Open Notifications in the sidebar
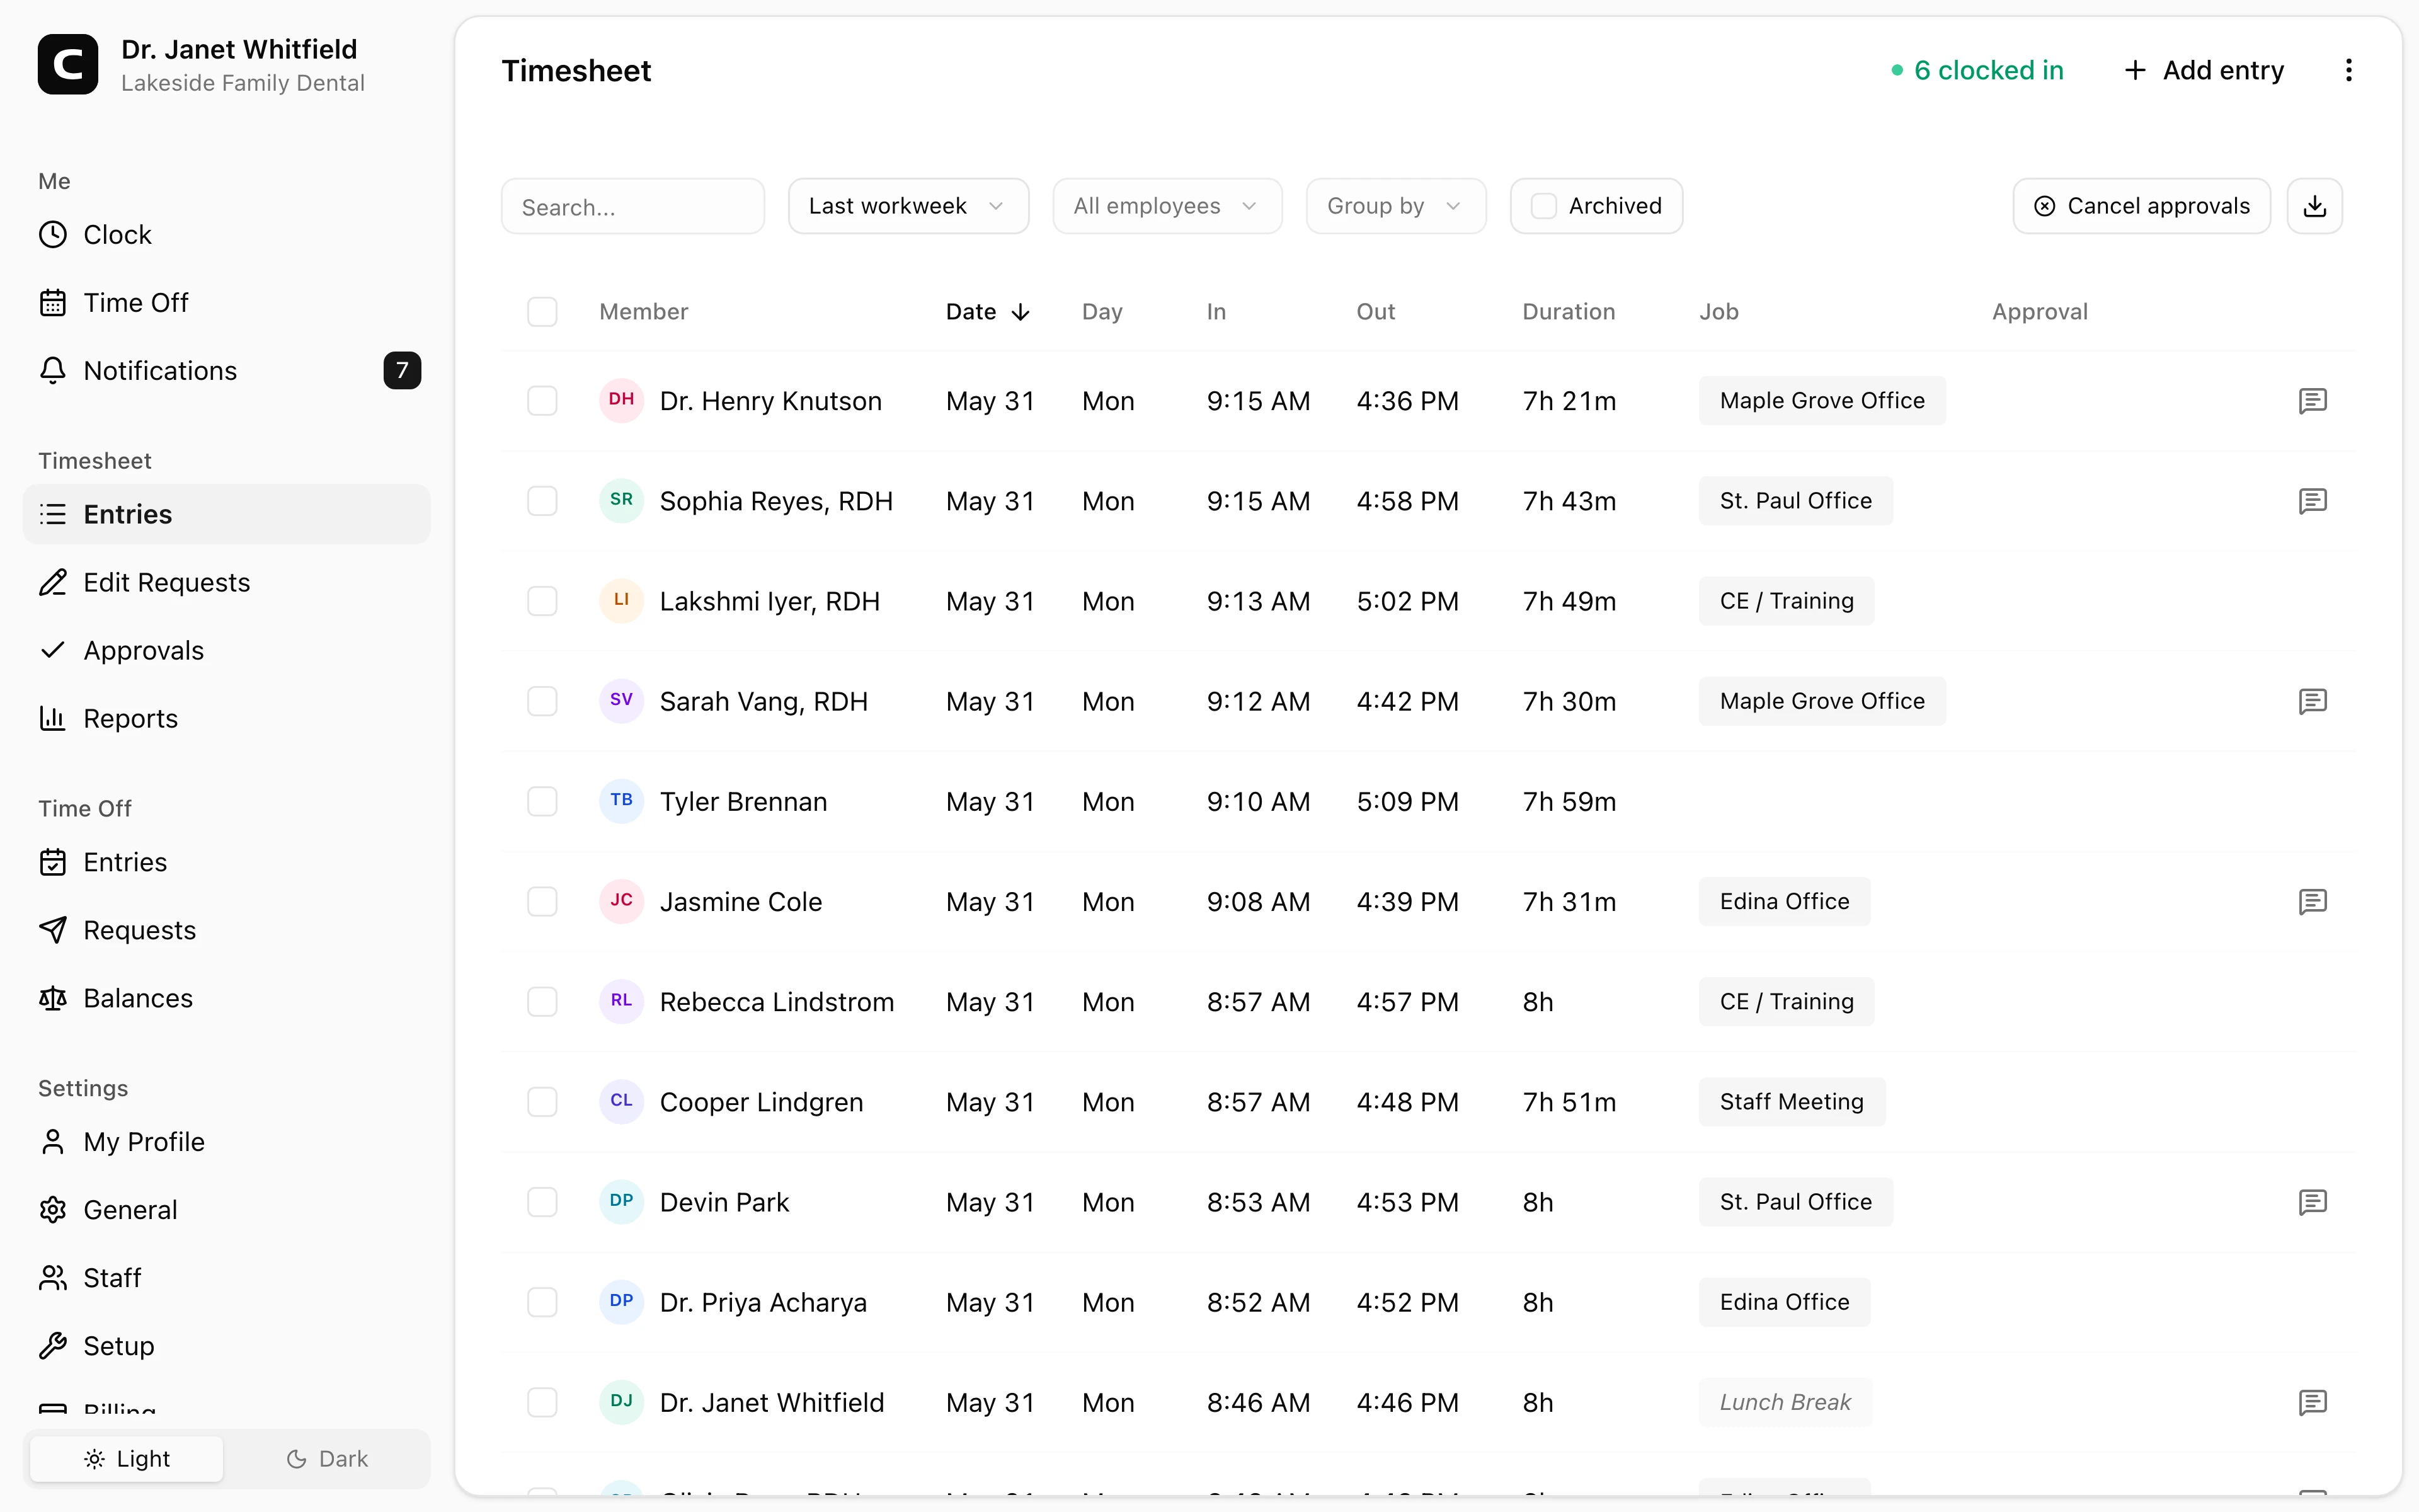The height and width of the screenshot is (1512, 2419). pyautogui.click(x=226, y=371)
